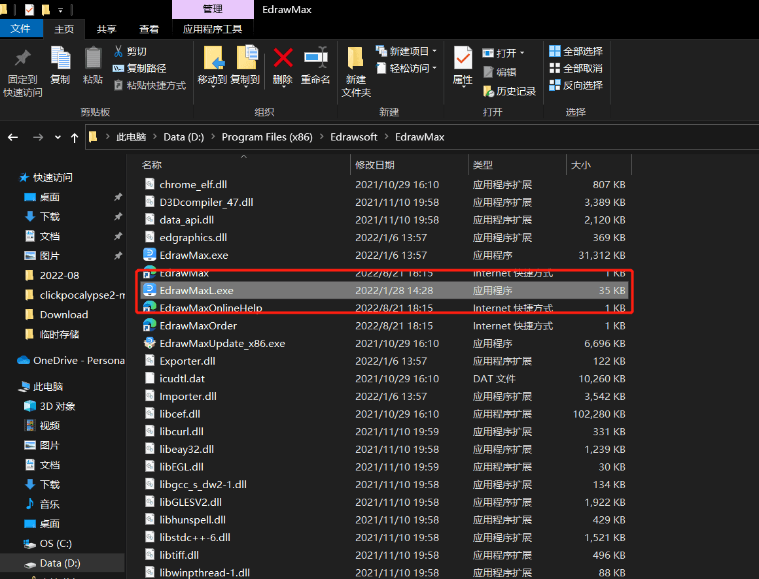
Task: Expand the Quick access toolbar customize arrow
Action: (x=60, y=10)
